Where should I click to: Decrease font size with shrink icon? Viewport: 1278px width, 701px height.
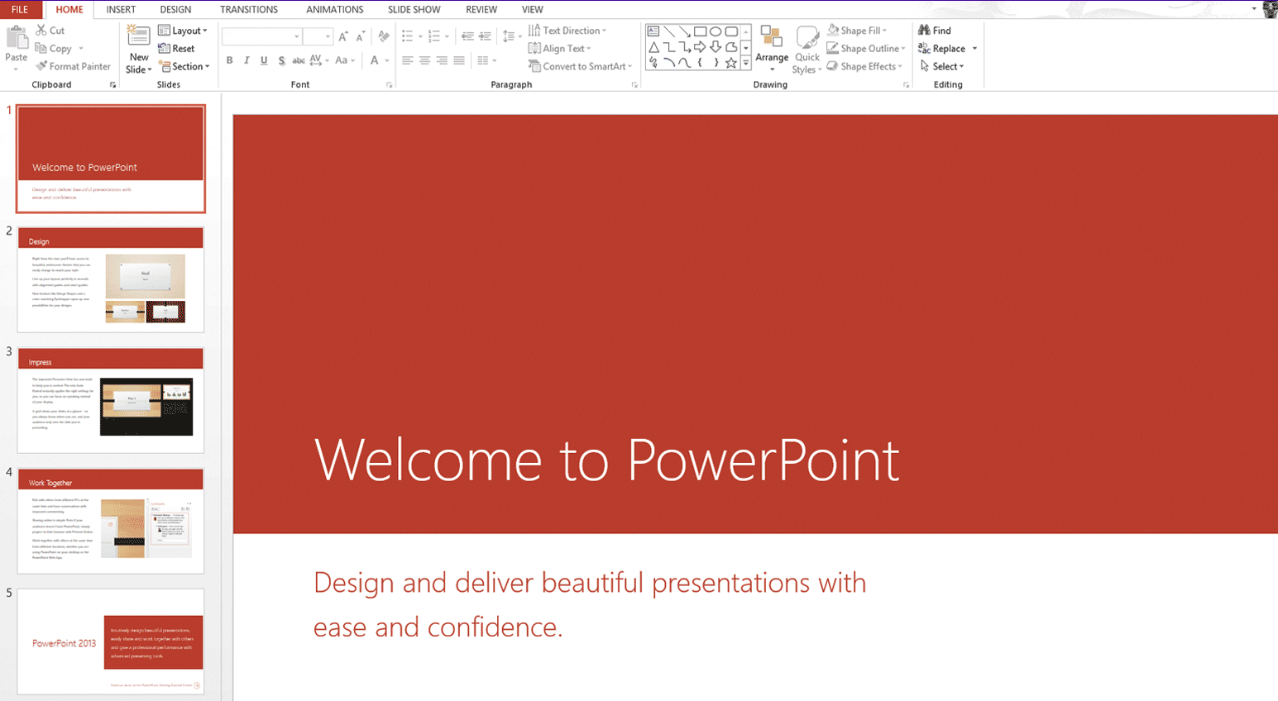(x=361, y=36)
